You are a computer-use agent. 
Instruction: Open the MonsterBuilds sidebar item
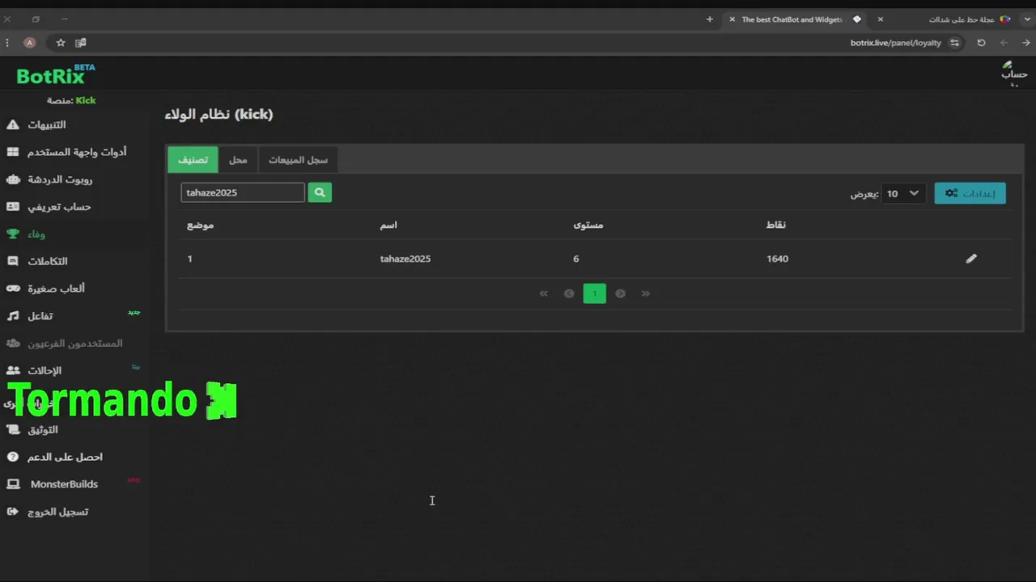pyautogui.click(x=53, y=484)
